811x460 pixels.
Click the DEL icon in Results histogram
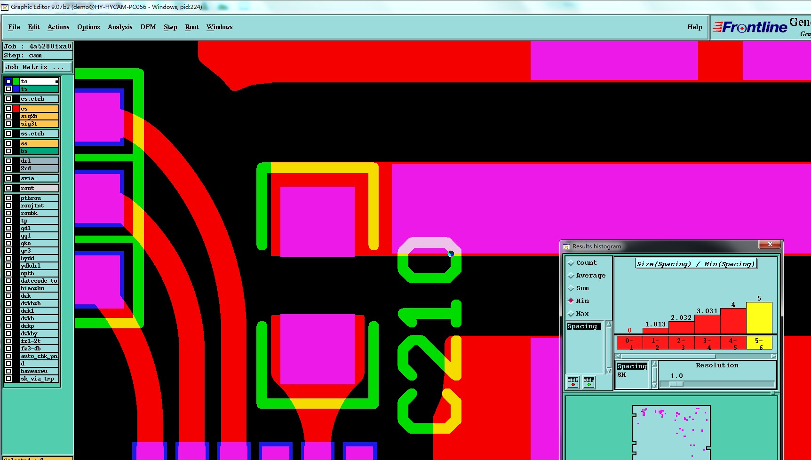572,382
